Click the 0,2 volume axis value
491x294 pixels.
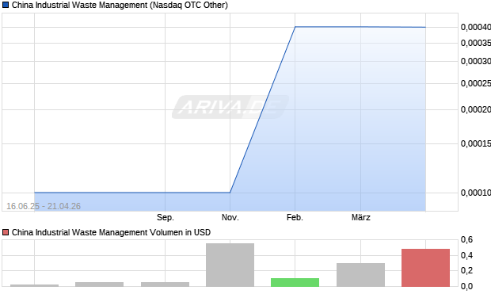466,270
